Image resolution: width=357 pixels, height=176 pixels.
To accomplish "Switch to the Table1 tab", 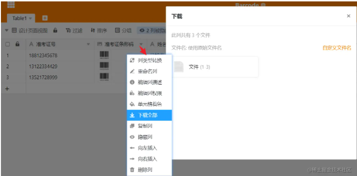I will (21, 18).
